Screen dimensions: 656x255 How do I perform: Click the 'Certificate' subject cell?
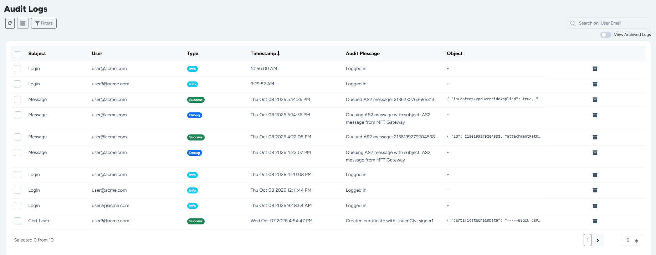[x=39, y=221]
